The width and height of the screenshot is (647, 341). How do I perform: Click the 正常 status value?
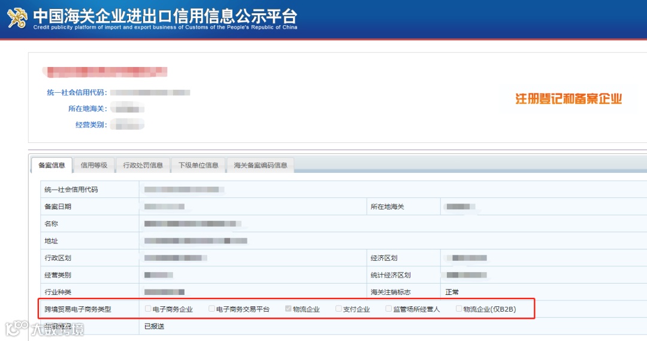(452, 292)
